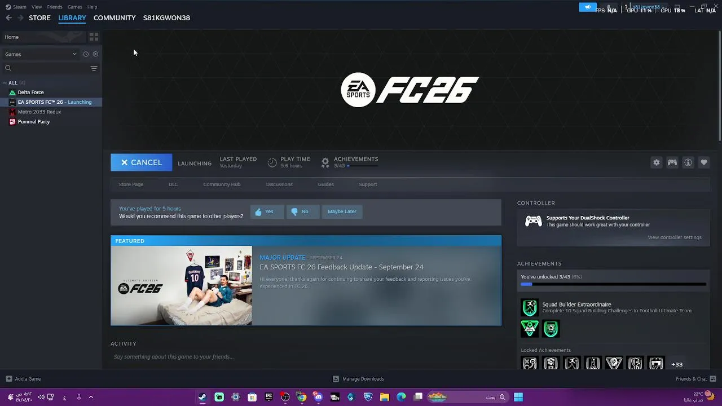The width and height of the screenshot is (722, 406).
Task: Switch to the COMMUNITY tab
Action: coord(115,18)
